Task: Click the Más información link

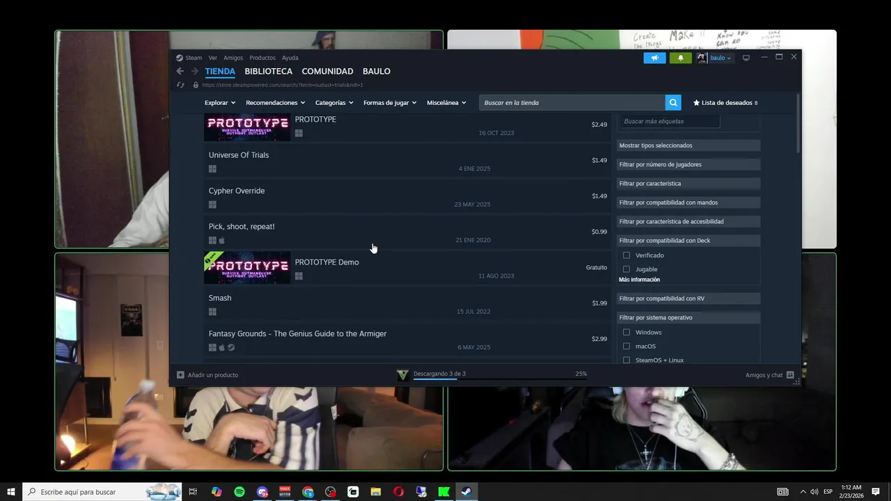Action: point(639,280)
